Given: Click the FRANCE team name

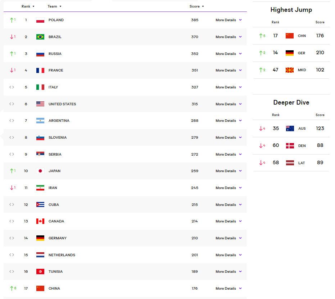Looking at the screenshot, I should pyautogui.click(x=56, y=70).
